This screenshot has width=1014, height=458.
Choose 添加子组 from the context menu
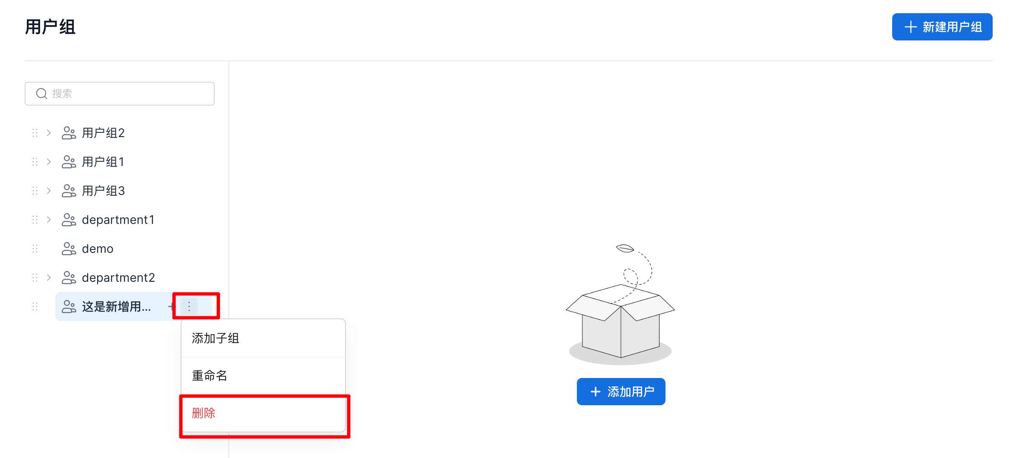point(216,338)
